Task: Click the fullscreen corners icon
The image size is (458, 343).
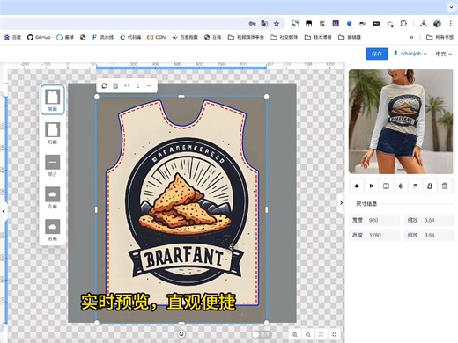Action: tap(334, 334)
